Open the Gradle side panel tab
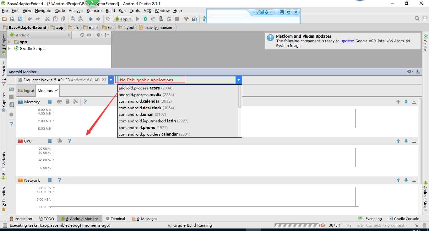 pyautogui.click(x=426, y=43)
